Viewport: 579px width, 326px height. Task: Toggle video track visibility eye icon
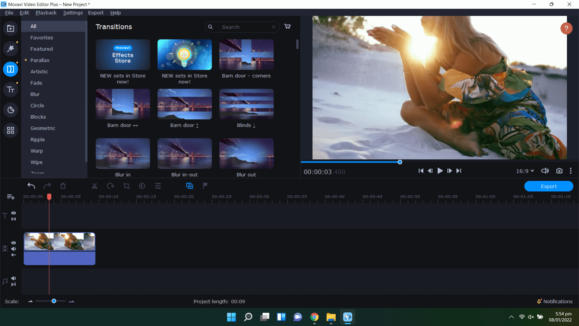(14, 243)
